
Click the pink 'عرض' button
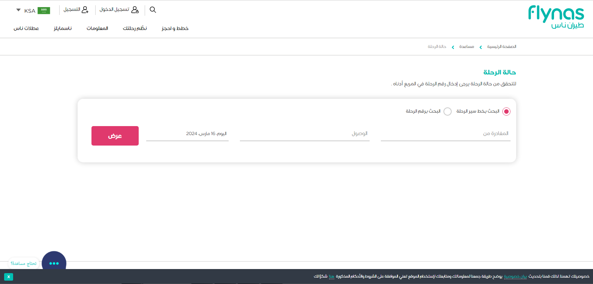click(115, 136)
